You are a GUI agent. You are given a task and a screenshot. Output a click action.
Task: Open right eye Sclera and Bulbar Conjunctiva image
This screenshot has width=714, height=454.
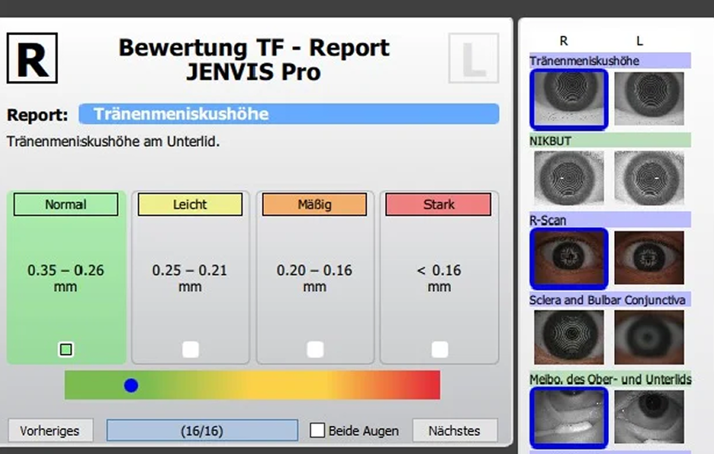point(569,337)
